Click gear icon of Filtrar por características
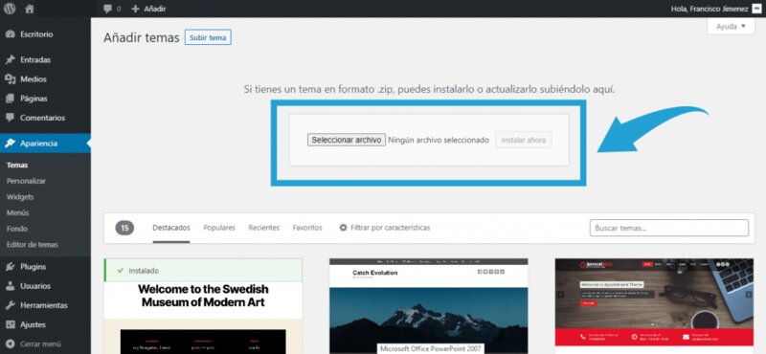Screen dimensions: 766x354 [344, 228]
